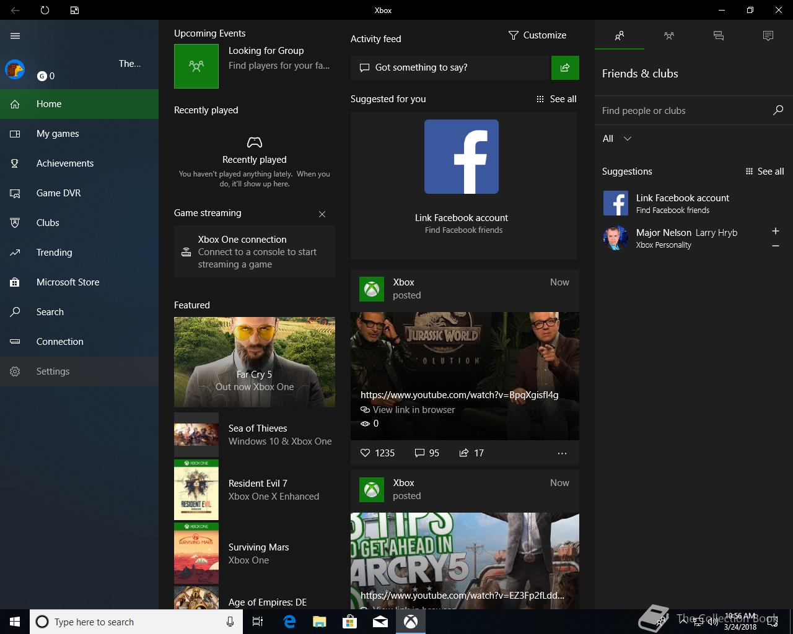This screenshot has width=793, height=634.
Task: Click Link Facebook account suggestion
Action: 694,203
